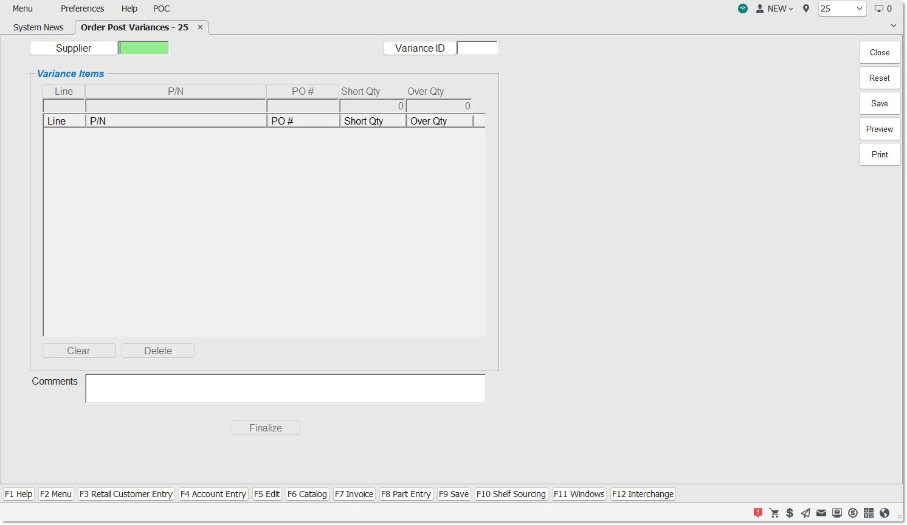
Task: Click the globe icon in status bar
Action: coord(885,513)
